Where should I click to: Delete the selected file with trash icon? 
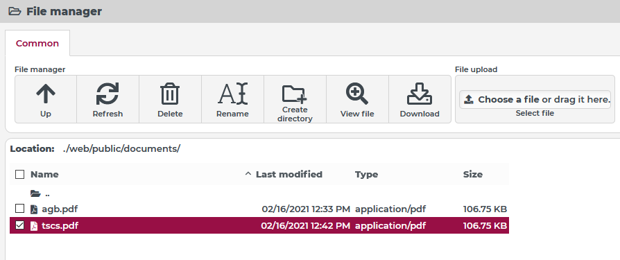tap(171, 99)
